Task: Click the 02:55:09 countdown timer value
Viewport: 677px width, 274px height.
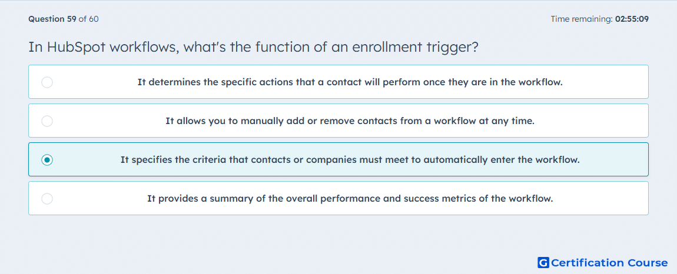Action: (x=630, y=19)
